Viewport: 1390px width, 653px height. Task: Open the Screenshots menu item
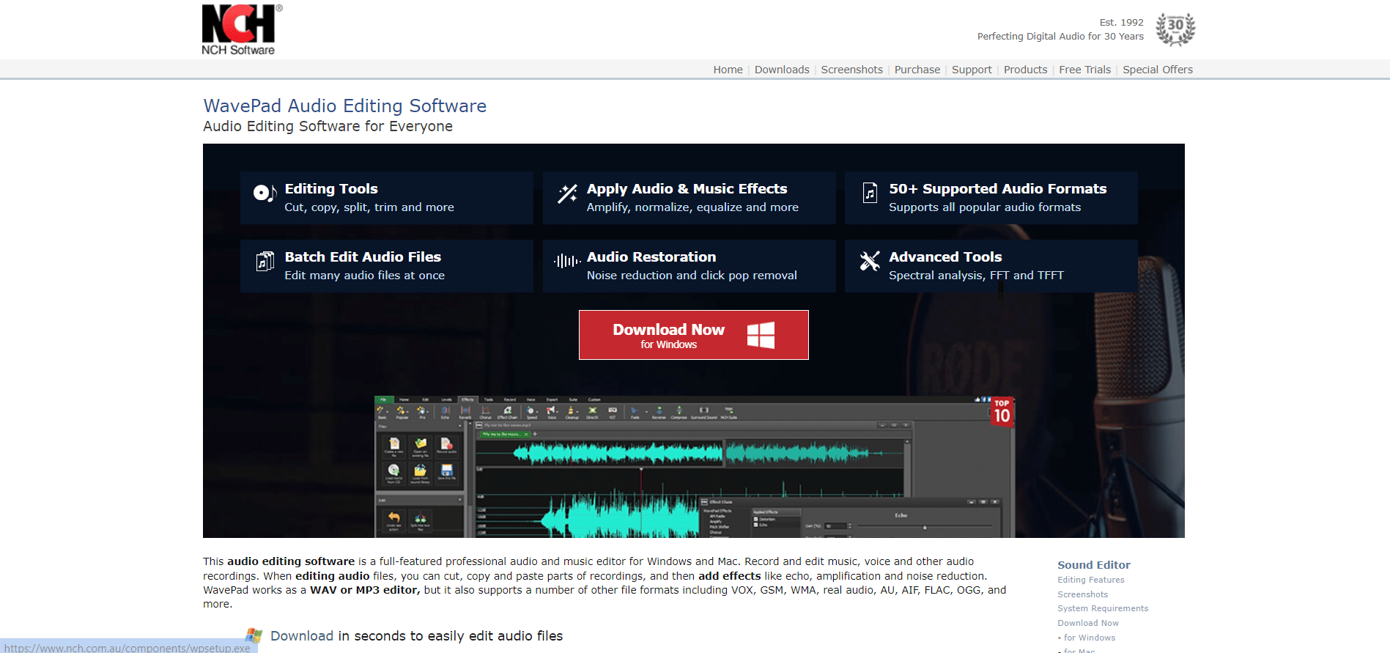tap(851, 70)
